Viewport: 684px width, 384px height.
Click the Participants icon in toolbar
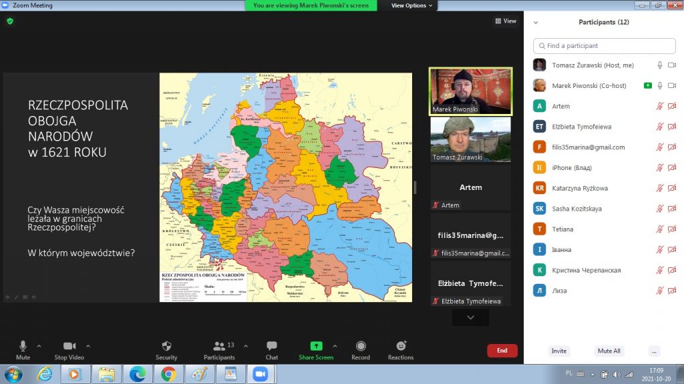219,346
